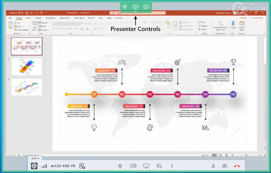Click the HEADING 05 label on the slide

tap(190, 106)
